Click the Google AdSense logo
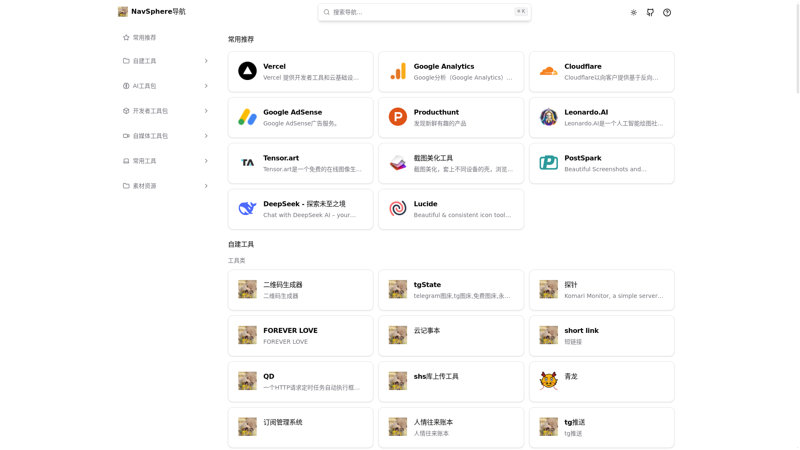 point(247,117)
